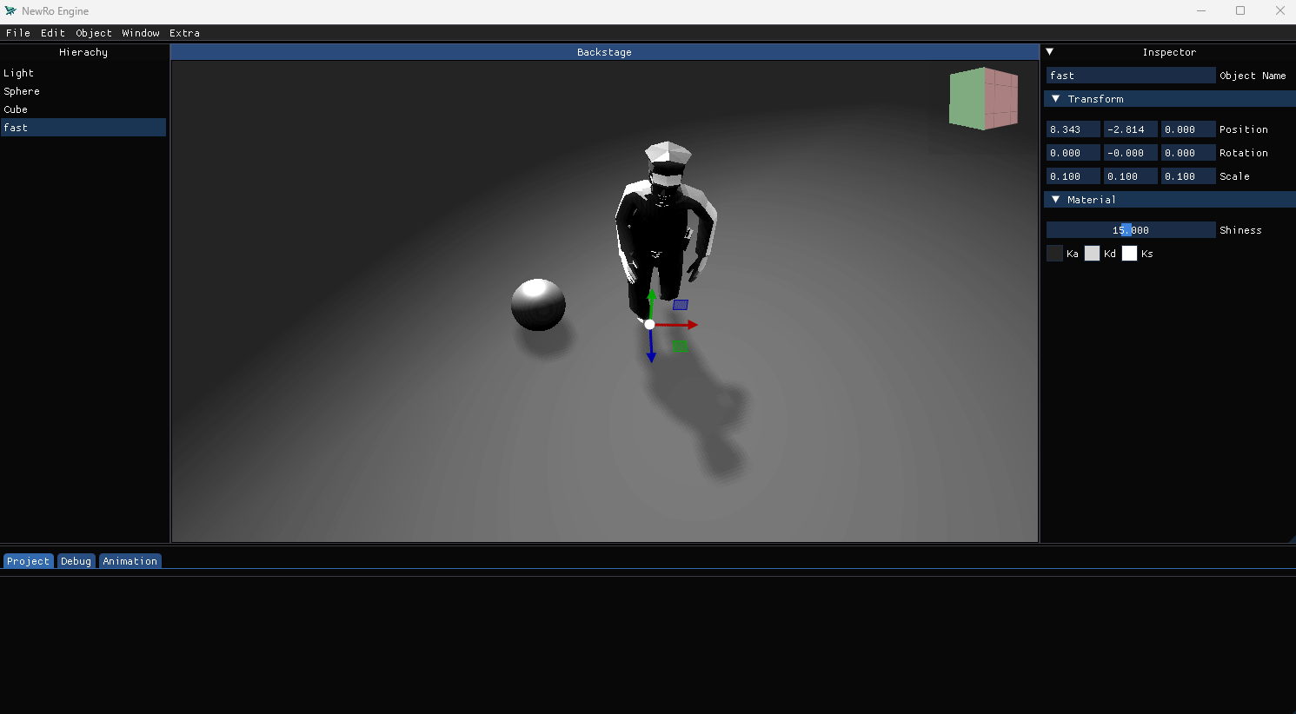
Task: Click the Object Name field
Action: [1131, 76]
